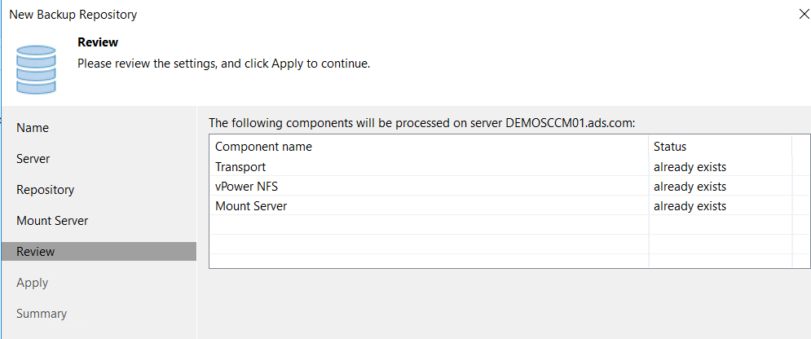Sort by Component name column header
Screen dimensions: 811x339
[x=429, y=146]
